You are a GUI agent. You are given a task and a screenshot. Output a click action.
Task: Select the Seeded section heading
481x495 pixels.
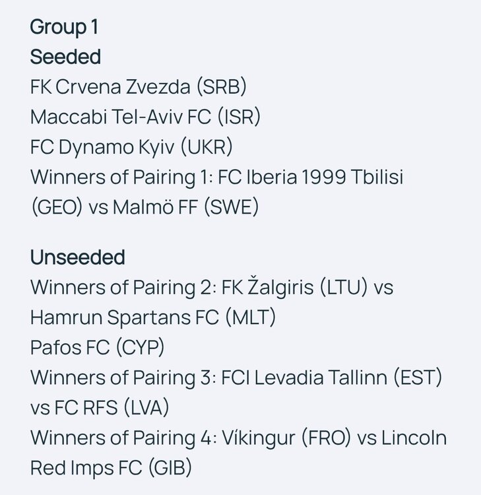pyautogui.click(x=65, y=57)
